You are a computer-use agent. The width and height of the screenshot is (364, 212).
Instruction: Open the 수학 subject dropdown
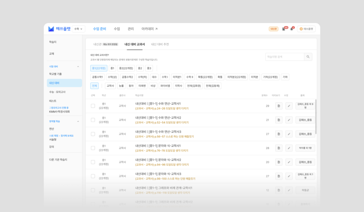pos(79,29)
